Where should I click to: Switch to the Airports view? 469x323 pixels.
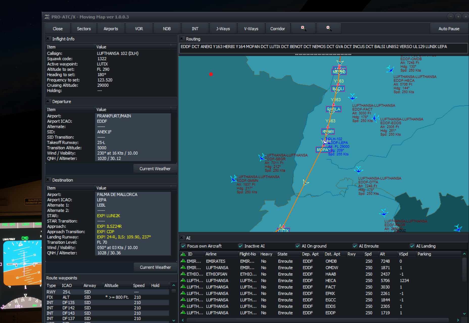[111, 28]
